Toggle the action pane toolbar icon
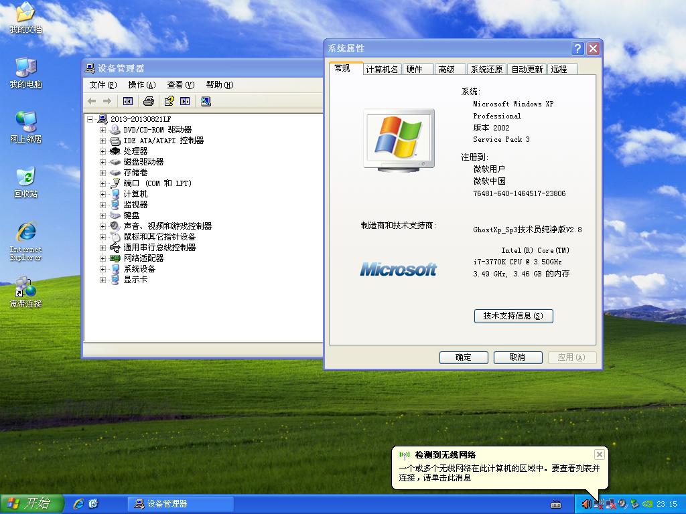The image size is (686, 514). coord(185,102)
